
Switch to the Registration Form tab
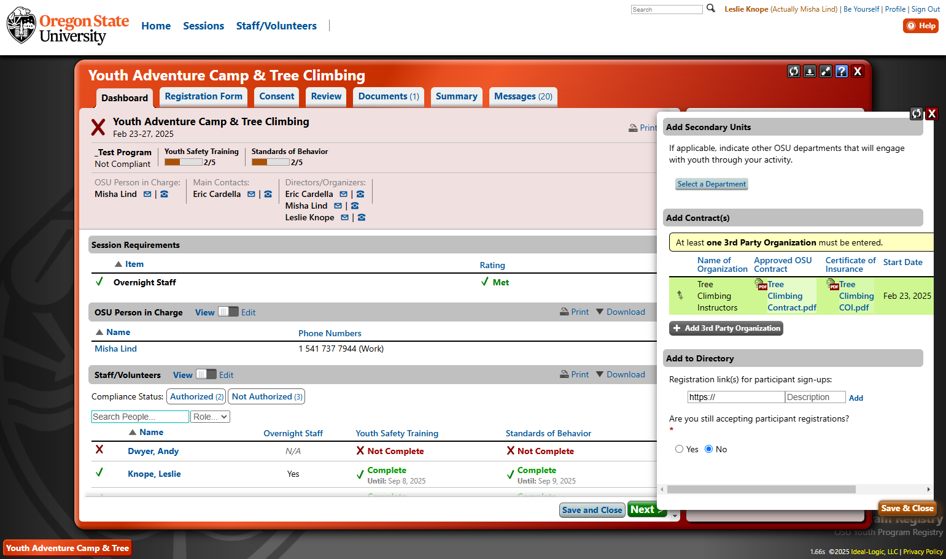click(x=204, y=96)
